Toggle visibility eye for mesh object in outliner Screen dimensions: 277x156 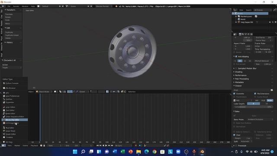[270, 22]
